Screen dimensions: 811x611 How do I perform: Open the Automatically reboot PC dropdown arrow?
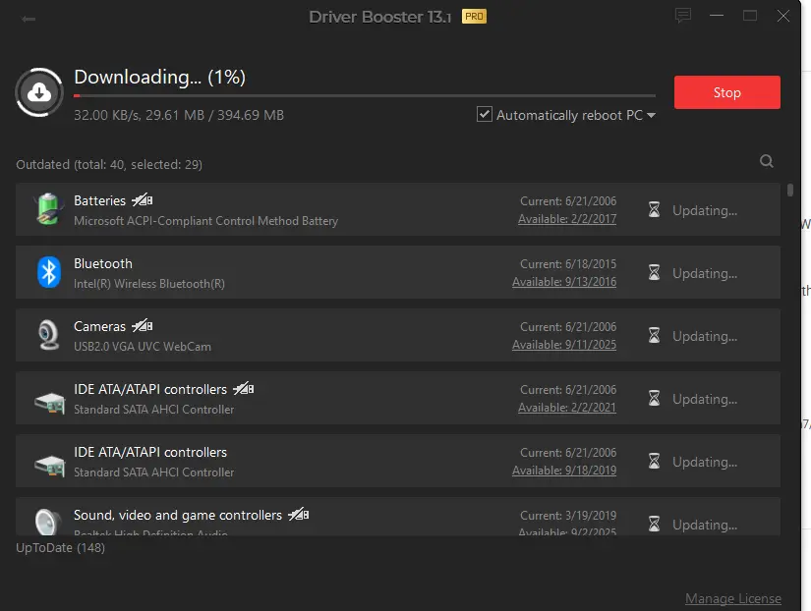pos(651,115)
